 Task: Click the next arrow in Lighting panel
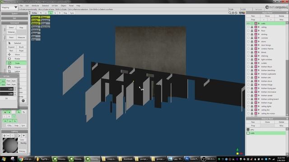point(19,136)
